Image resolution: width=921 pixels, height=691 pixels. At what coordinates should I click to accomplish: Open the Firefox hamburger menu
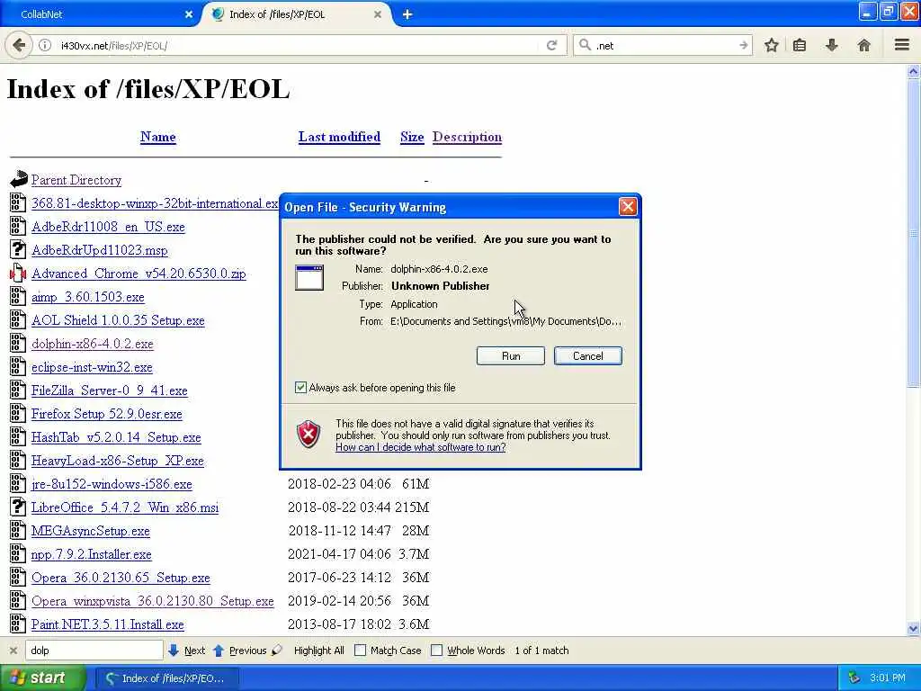pyautogui.click(x=901, y=45)
